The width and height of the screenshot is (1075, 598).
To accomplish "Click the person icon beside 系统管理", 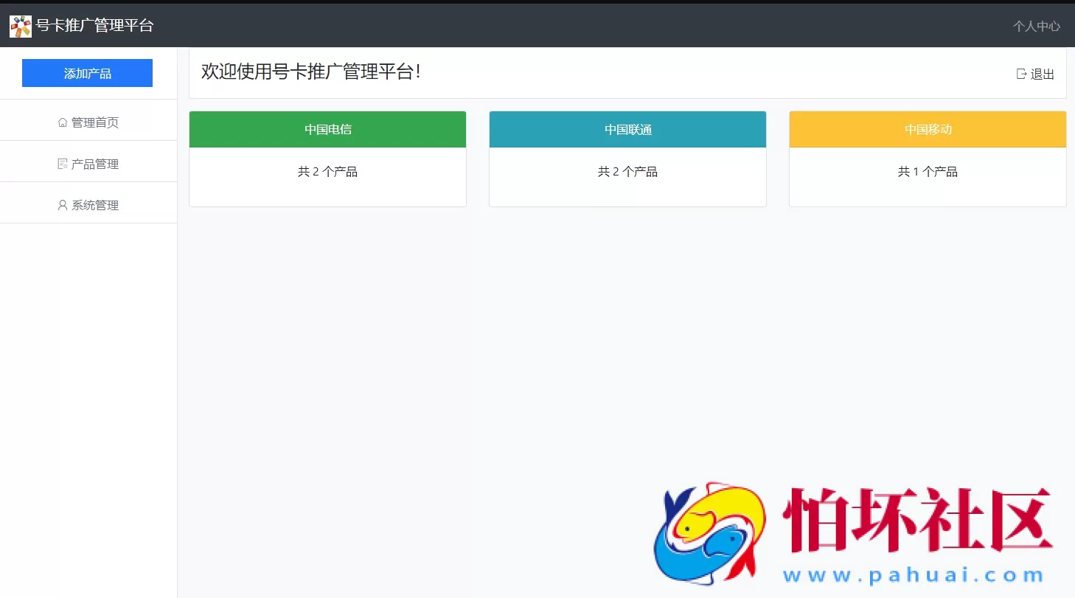I will tap(61, 204).
